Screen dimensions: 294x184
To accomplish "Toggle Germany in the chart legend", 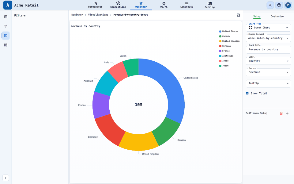I will pyautogui.click(x=225, y=46).
